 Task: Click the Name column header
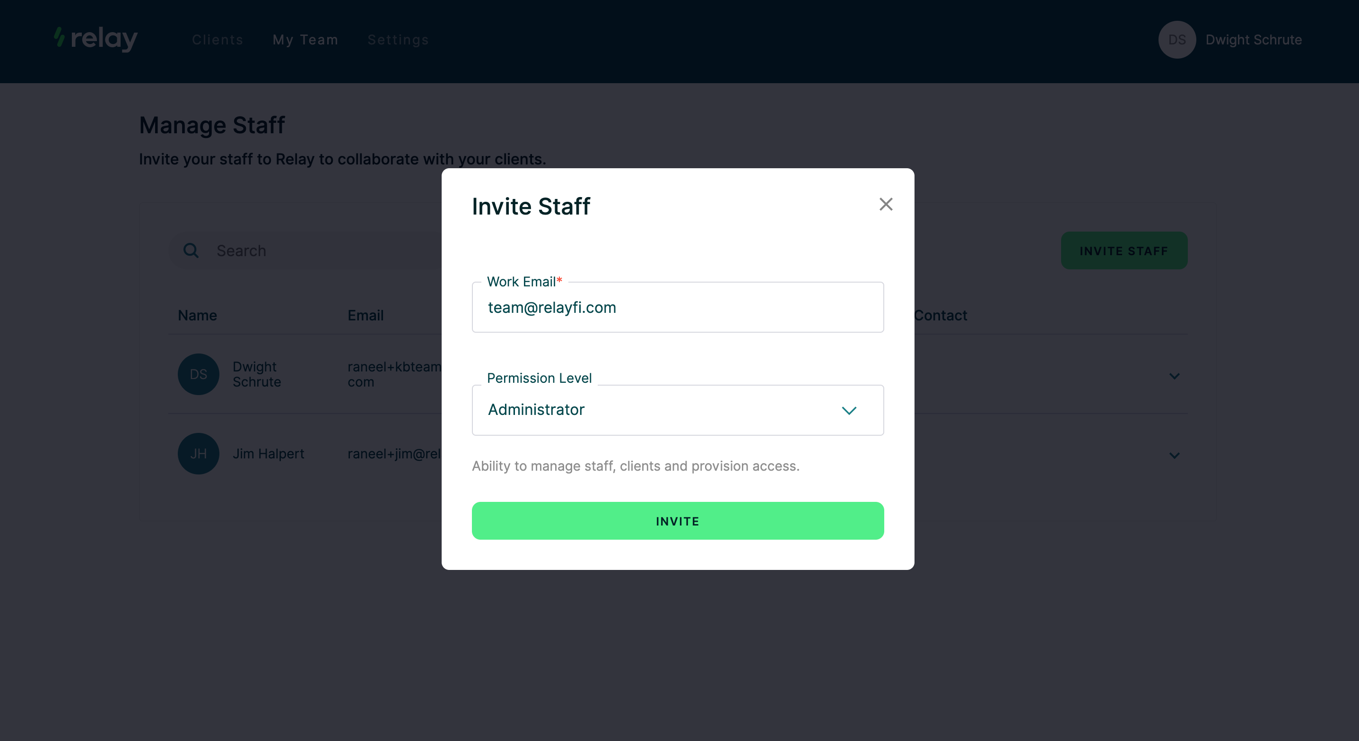(197, 315)
